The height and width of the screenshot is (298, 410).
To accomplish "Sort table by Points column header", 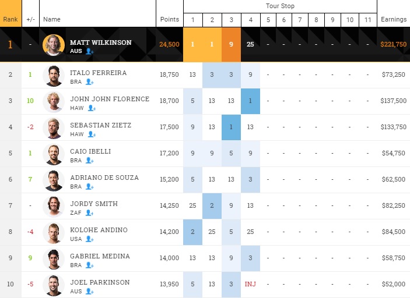I will [170, 20].
